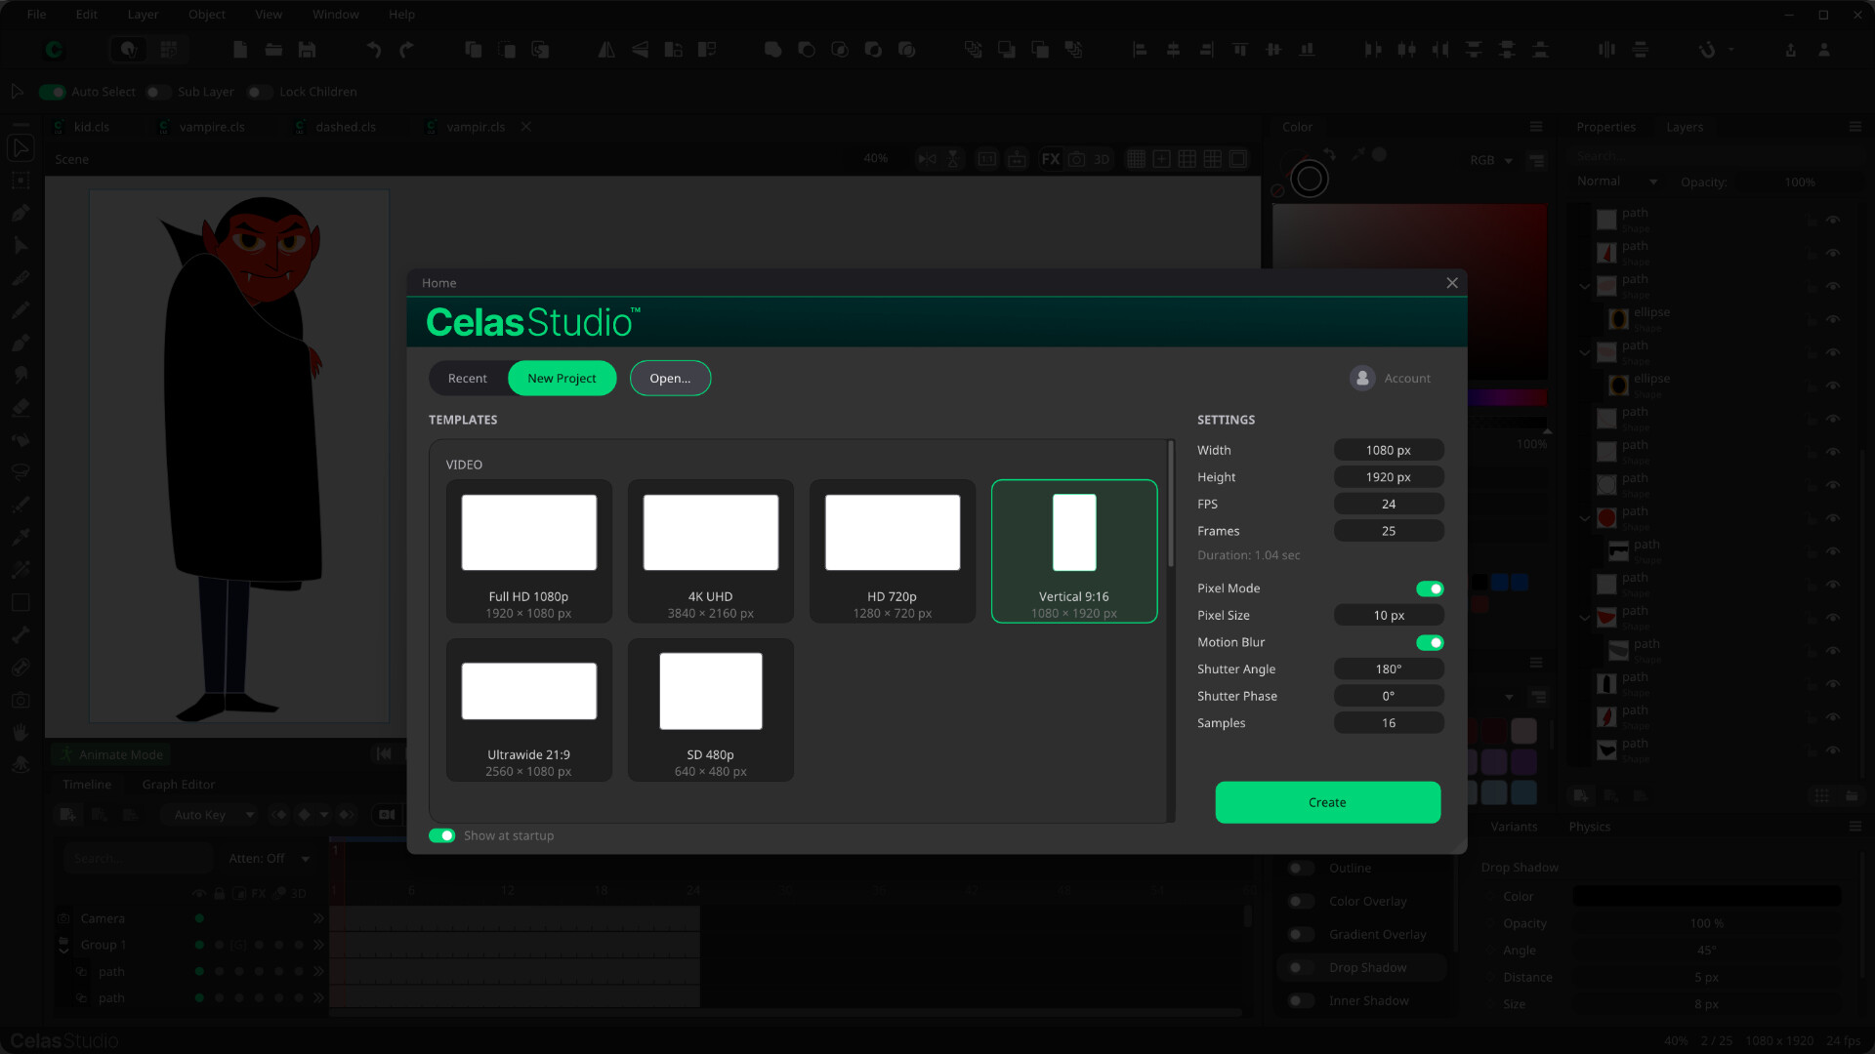
Task: Click the Flip Vertical icon in main toolbar
Action: point(641,50)
